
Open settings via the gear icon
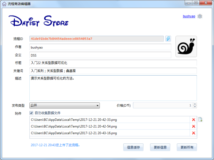coord(200,16)
